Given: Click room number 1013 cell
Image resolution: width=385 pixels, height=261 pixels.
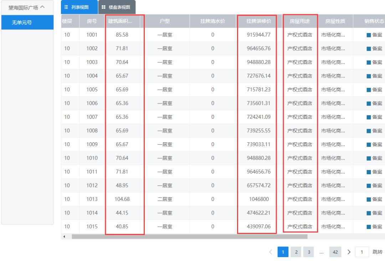Looking at the screenshot, I should click(92, 199).
